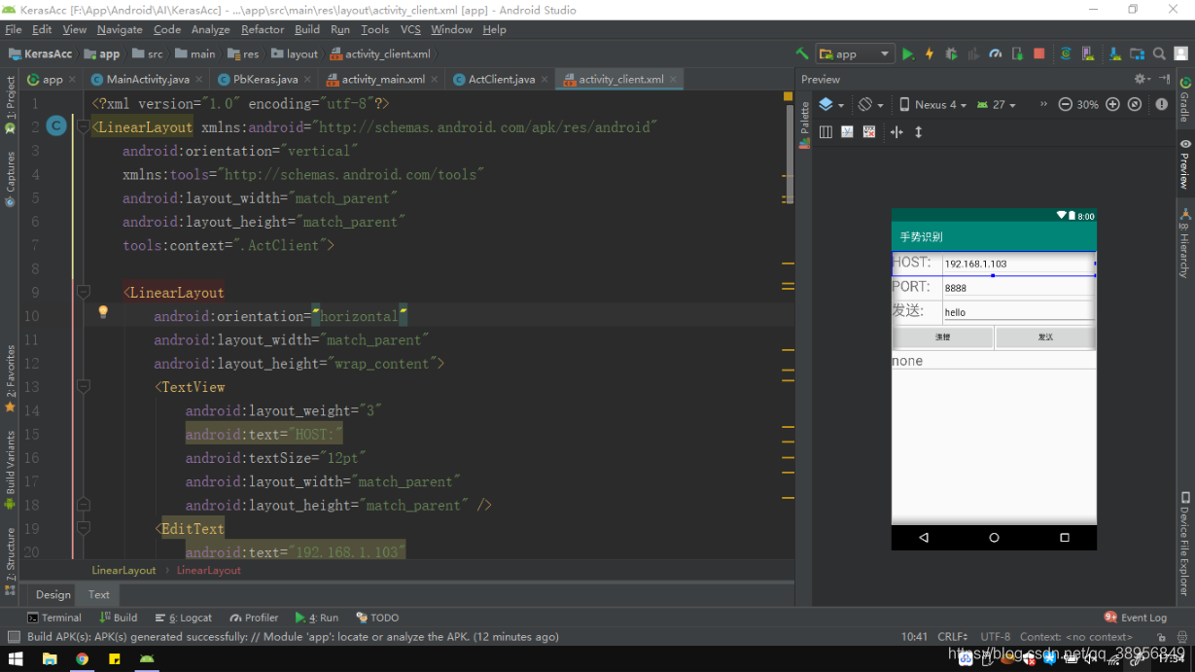The height and width of the screenshot is (672, 1195).
Task: Toggle the 2: Favorites tool window
Action: (10, 378)
